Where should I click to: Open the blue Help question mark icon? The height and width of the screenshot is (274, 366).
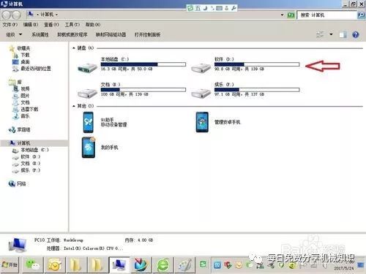pos(356,34)
